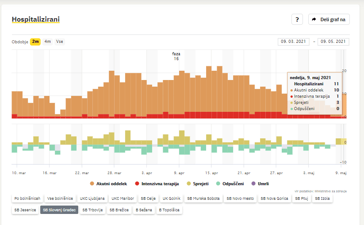The width and height of the screenshot is (364, 225).
Task: Choose UKC Ljubljana hospital
Action: point(92,198)
